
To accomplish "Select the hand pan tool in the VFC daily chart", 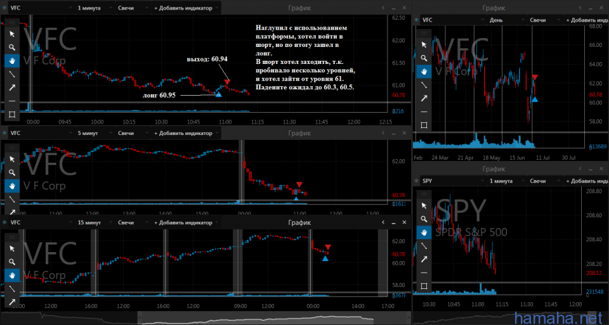I will [x=424, y=72].
